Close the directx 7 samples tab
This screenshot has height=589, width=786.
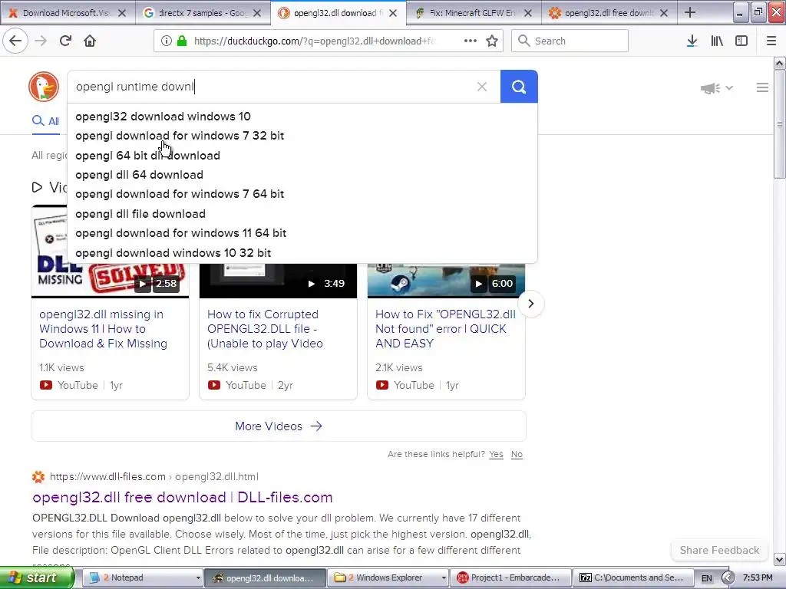point(257,13)
